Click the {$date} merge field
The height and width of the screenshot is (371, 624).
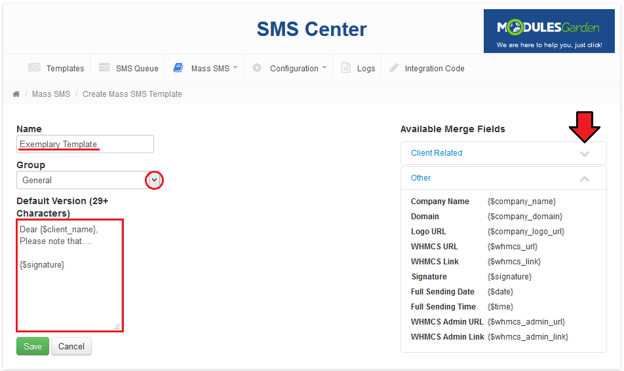(501, 292)
